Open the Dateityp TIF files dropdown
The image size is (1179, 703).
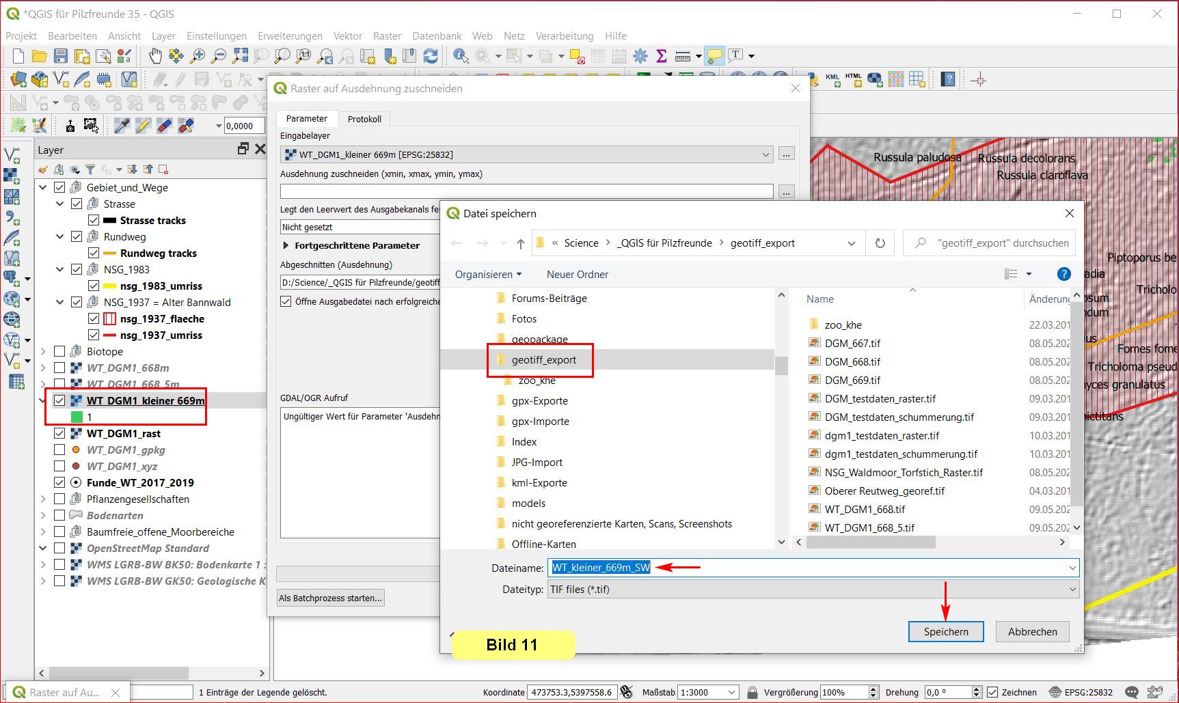pyautogui.click(x=813, y=589)
